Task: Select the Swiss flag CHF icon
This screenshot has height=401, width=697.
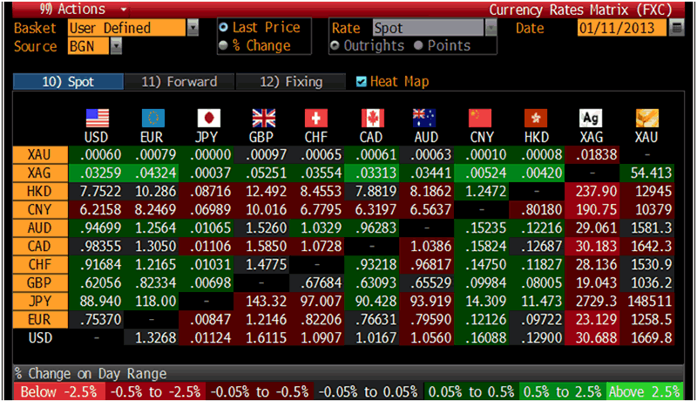Action: (317, 118)
